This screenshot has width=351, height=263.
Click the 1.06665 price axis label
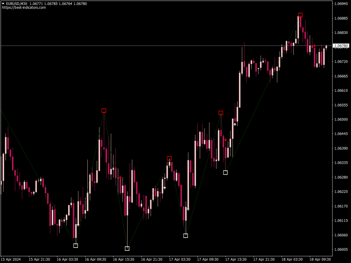pyautogui.click(x=341, y=76)
